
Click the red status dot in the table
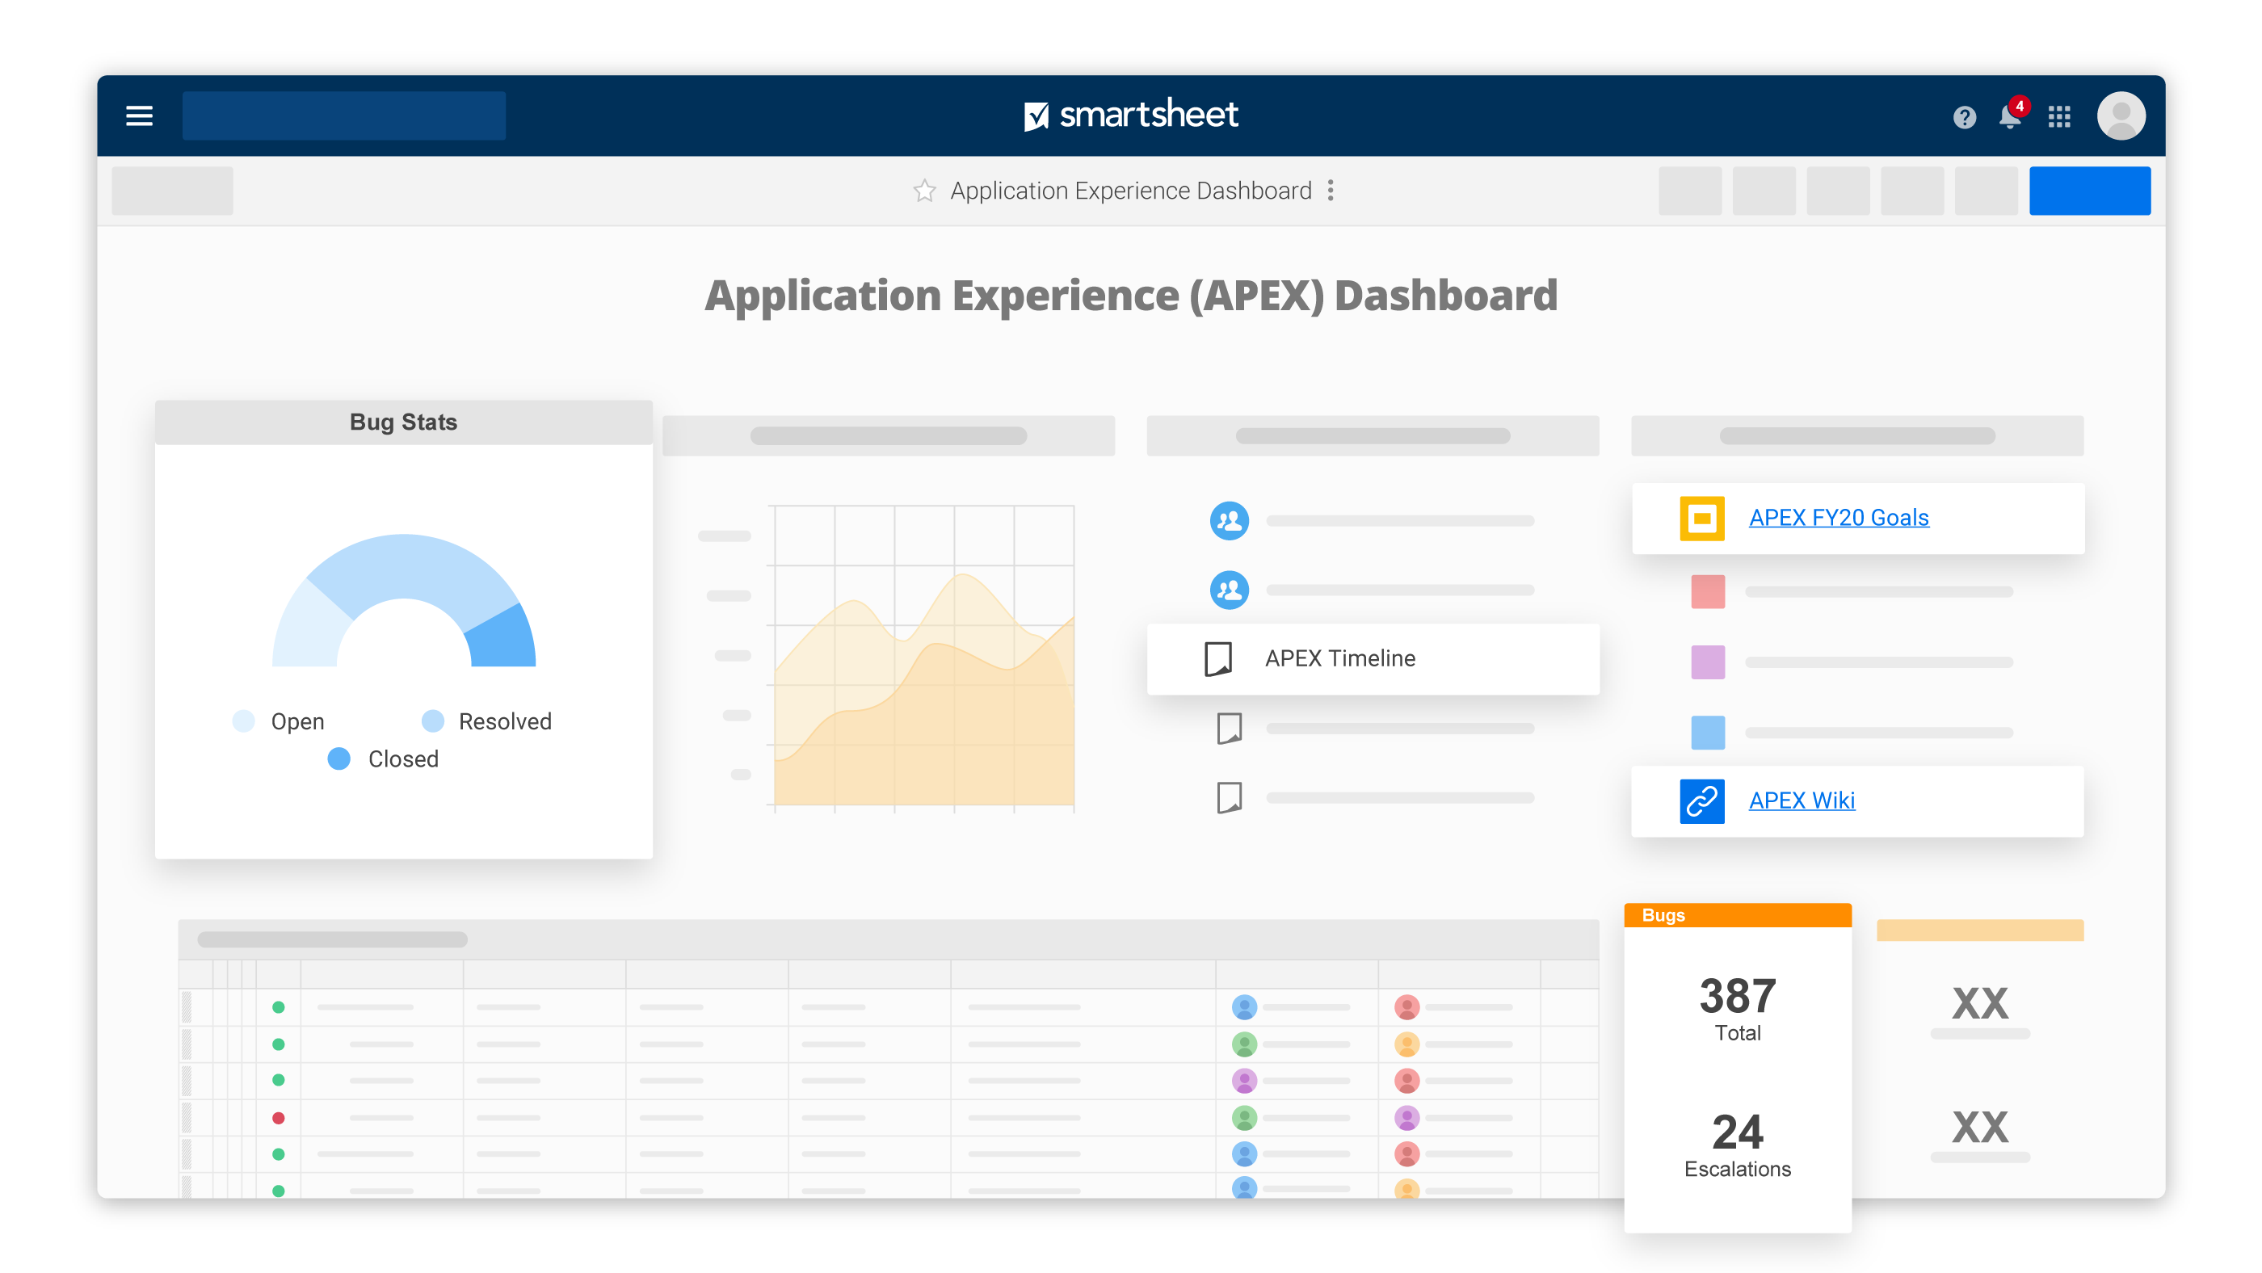coord(279,1118)
